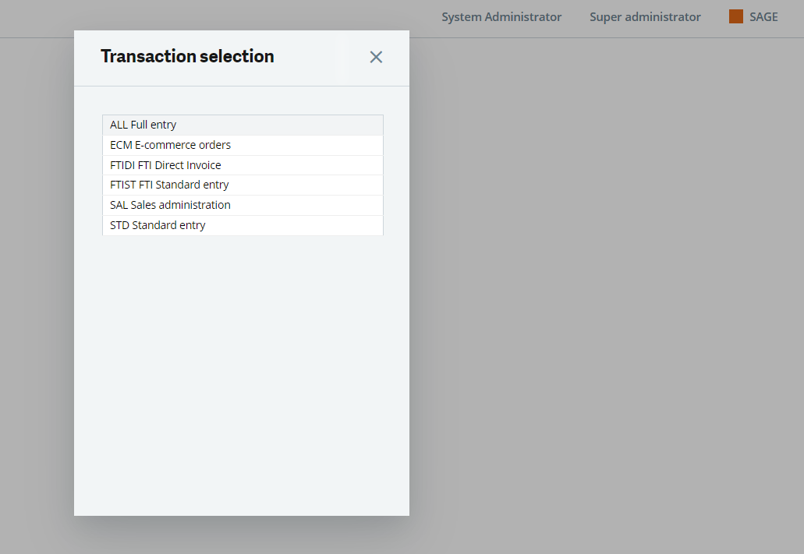Click the Transaction selection title
This screenshot has width=804, height=554.
(187, 56)
